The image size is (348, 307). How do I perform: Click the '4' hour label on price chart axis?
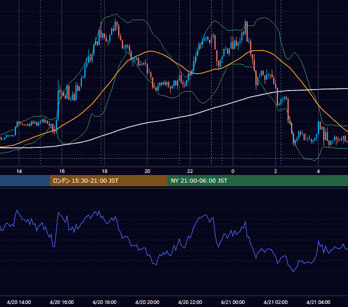coord(318,171)
